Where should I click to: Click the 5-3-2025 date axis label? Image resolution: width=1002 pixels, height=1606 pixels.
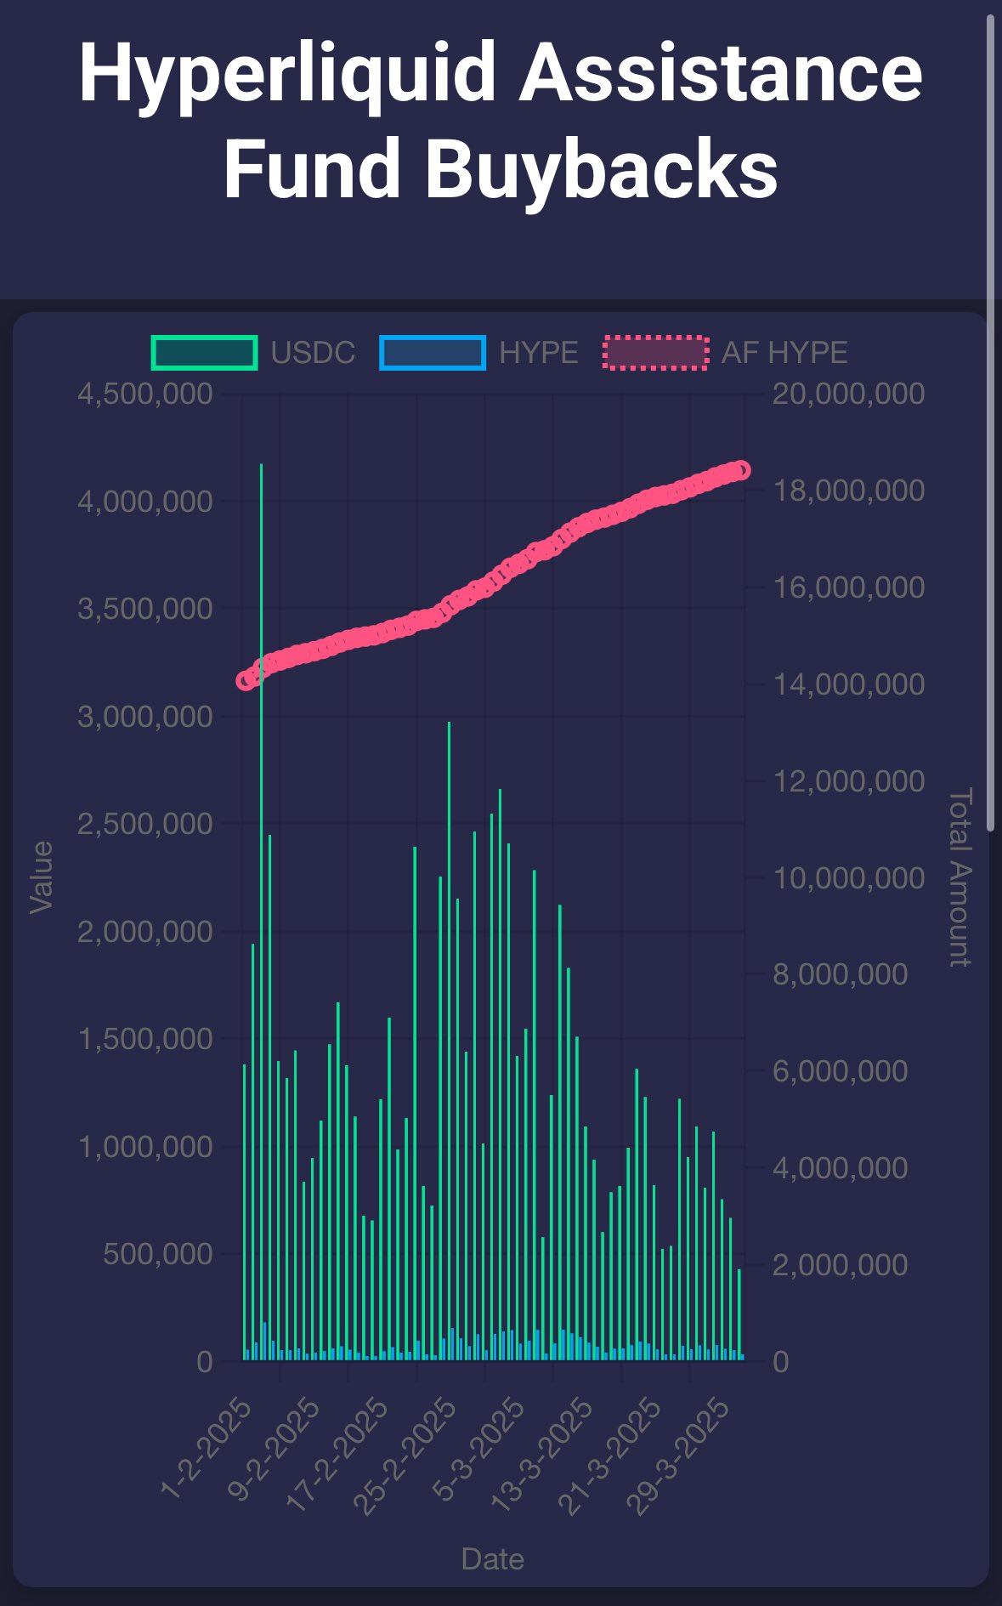(x=478, y=1448)
